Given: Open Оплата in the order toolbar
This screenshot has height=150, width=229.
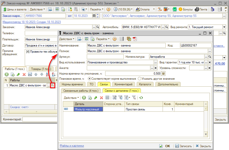Looking at the screenshot, I should coord(142,9).
